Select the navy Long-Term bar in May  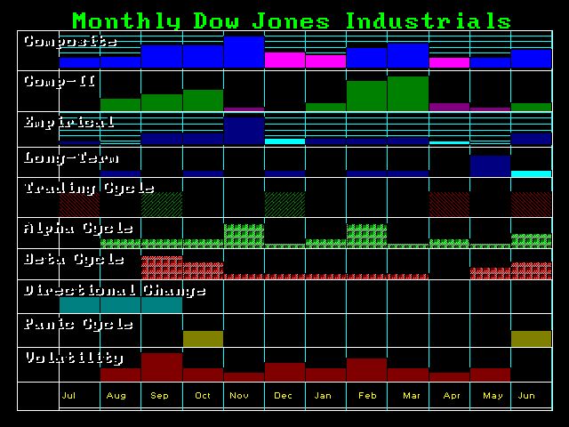pos(490,166)
